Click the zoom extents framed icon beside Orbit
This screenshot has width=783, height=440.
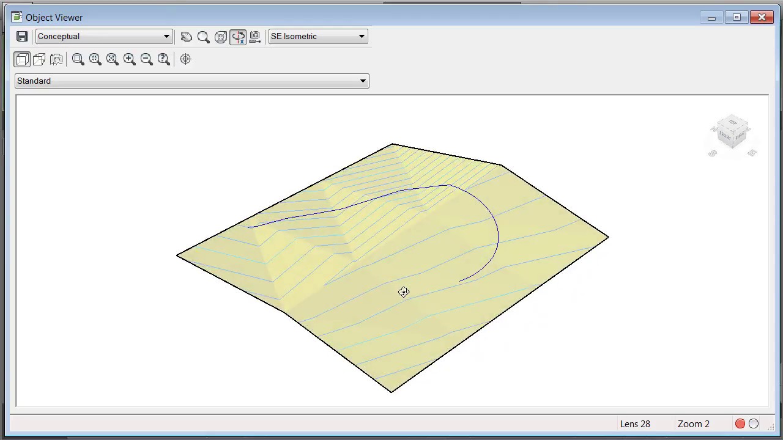coord(221,37)
